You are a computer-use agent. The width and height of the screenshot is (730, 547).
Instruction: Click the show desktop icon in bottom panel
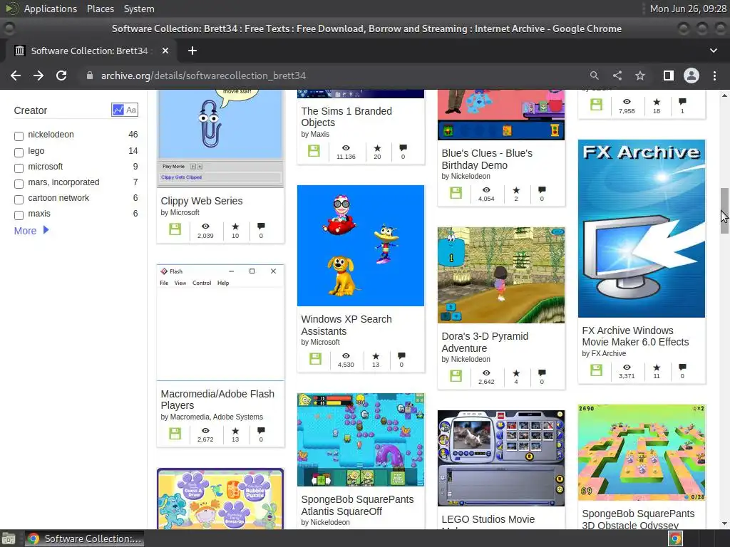click(x=9, y=539)
